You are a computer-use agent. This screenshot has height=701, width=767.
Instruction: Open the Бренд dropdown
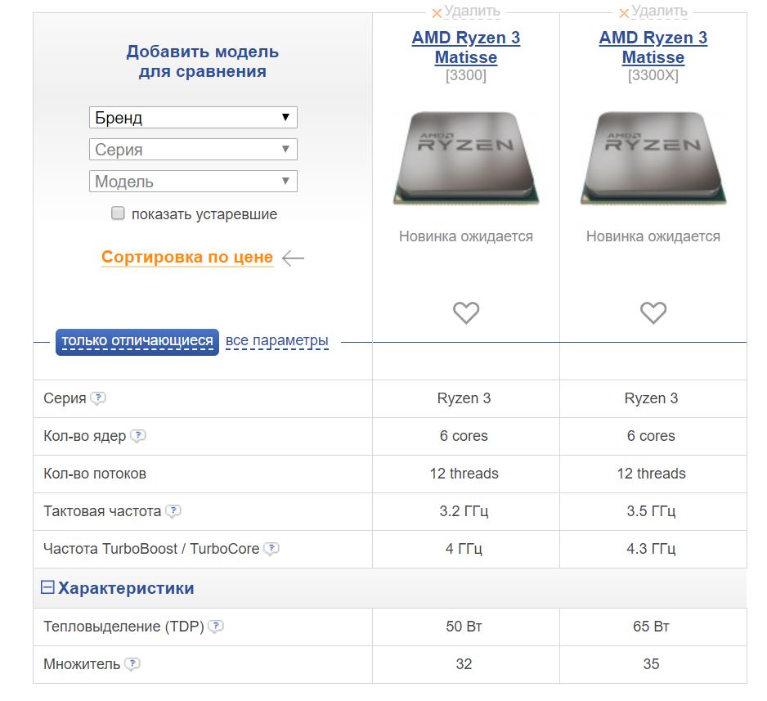(192, 117)
